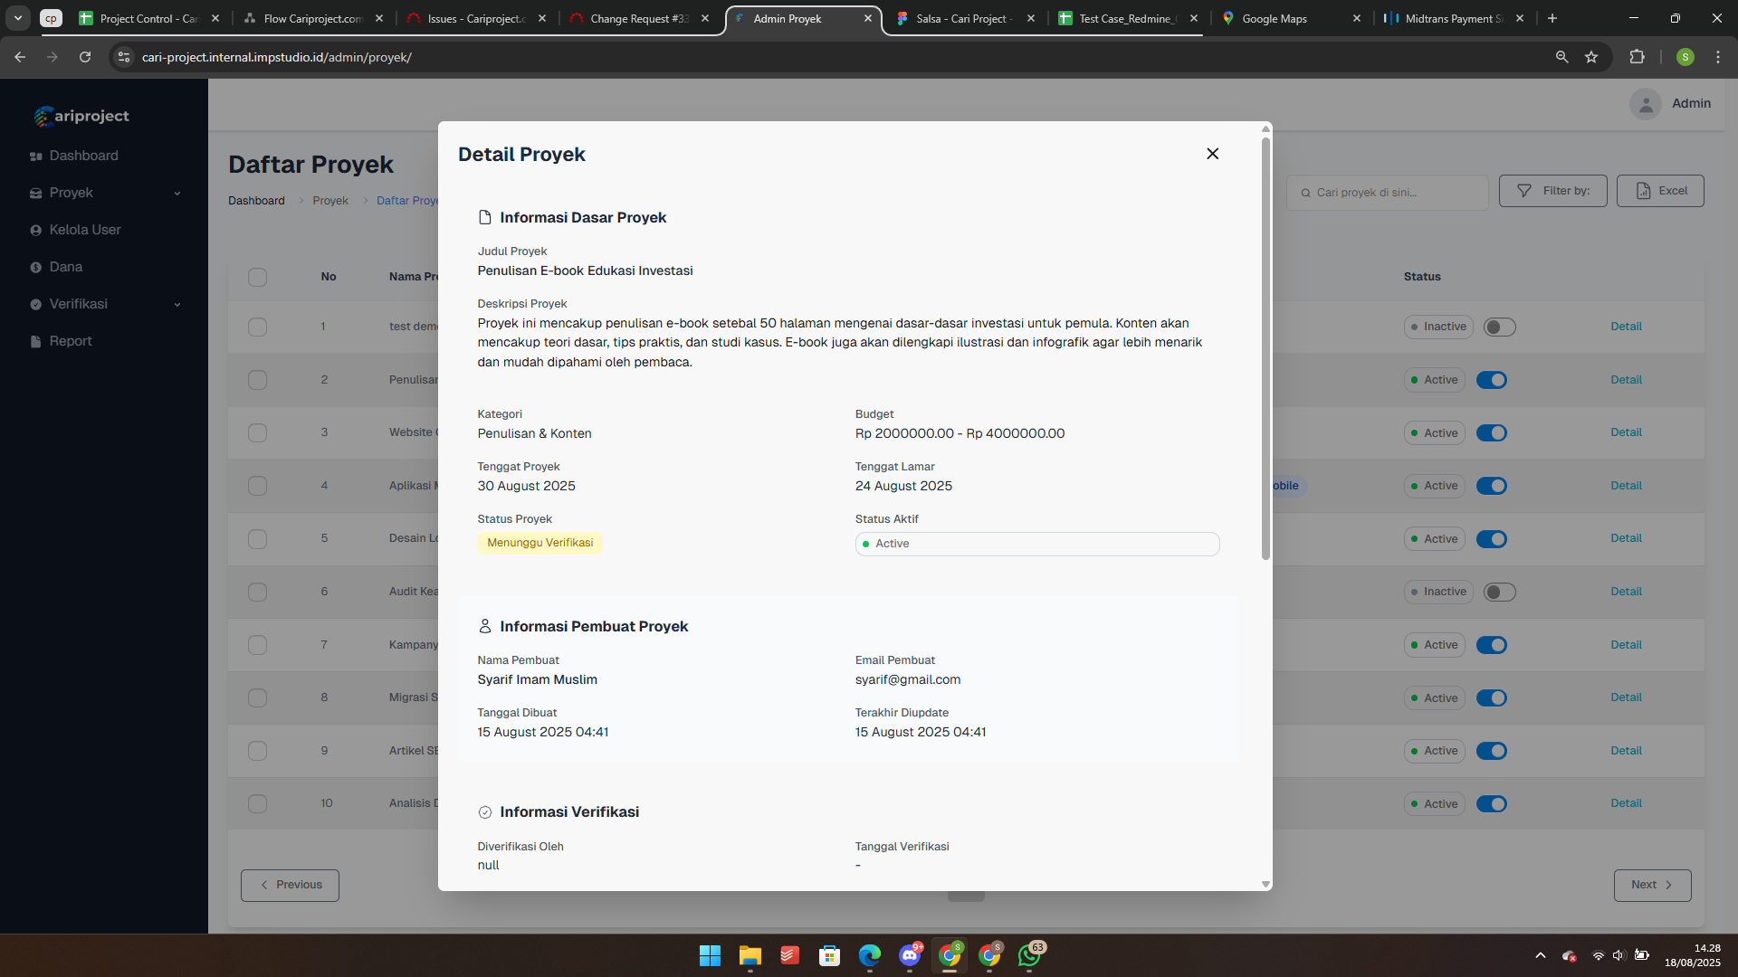Click the Dana sidebar icon
The width and height of the screenshot is (1738, 977).
36,268
